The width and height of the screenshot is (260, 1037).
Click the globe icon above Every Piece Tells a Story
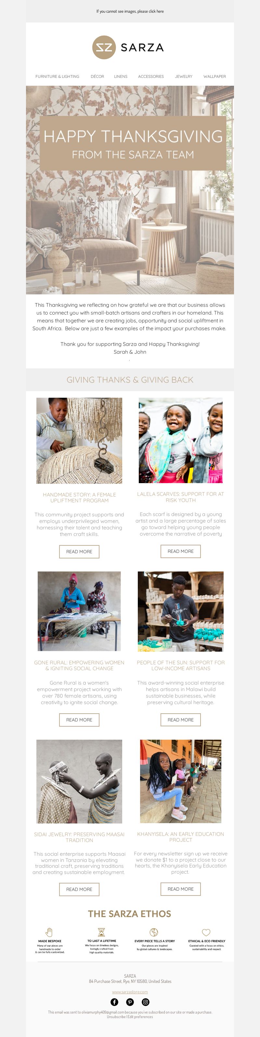pyautogui.click(x=154, y=932)
